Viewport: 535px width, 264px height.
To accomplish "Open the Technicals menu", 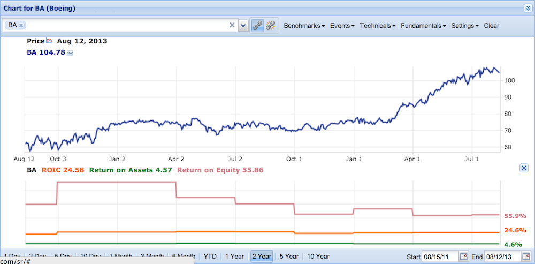I will tap(378, 26).
